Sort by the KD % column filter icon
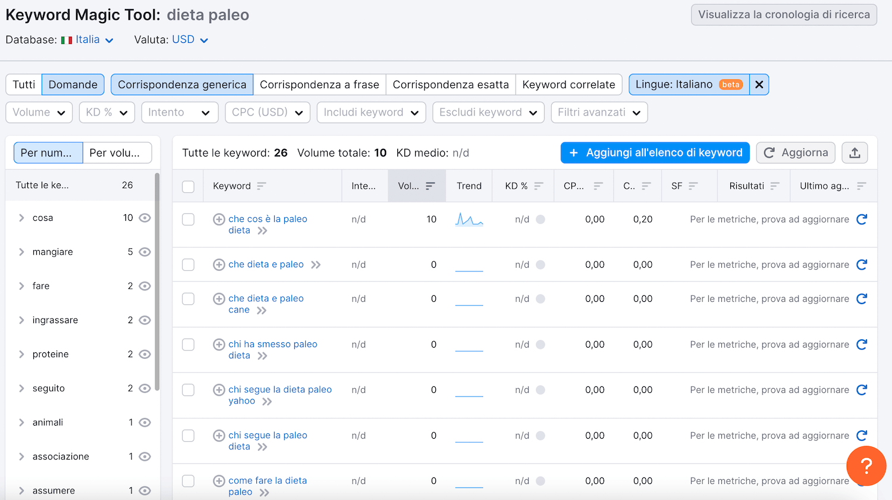The image size is (892, 500). tap(539, 186)
